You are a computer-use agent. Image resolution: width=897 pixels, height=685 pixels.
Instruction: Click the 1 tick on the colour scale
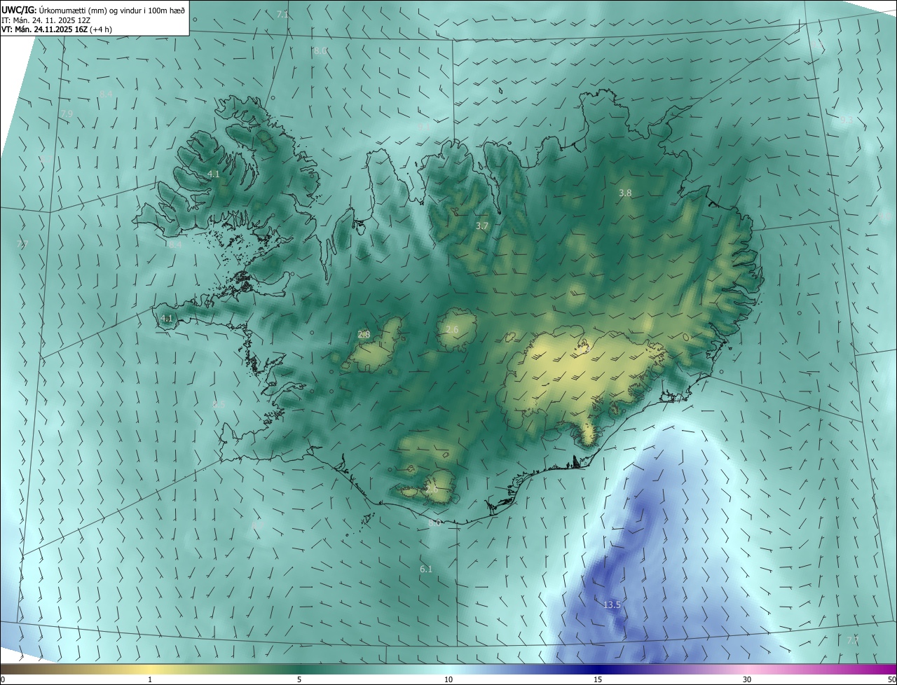(150, 679)
